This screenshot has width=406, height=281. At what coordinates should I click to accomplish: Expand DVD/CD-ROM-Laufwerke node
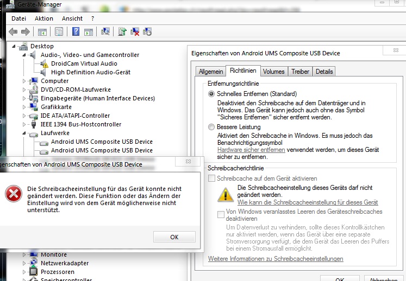click(x=24, y=90)
